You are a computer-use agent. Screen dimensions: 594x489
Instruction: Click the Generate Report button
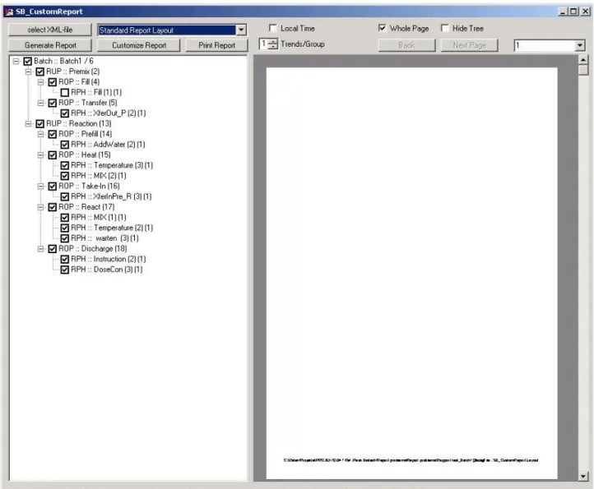click(x=50, y=45)
